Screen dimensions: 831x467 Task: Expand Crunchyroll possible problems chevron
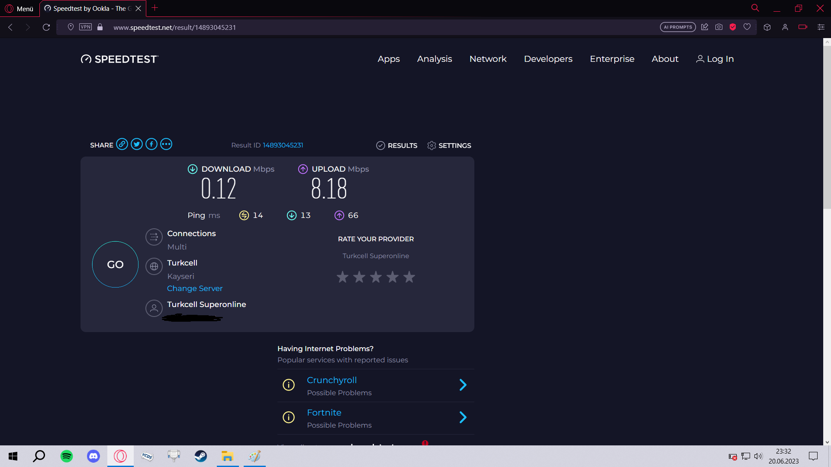pyautogui.click(x=463, y=385)
